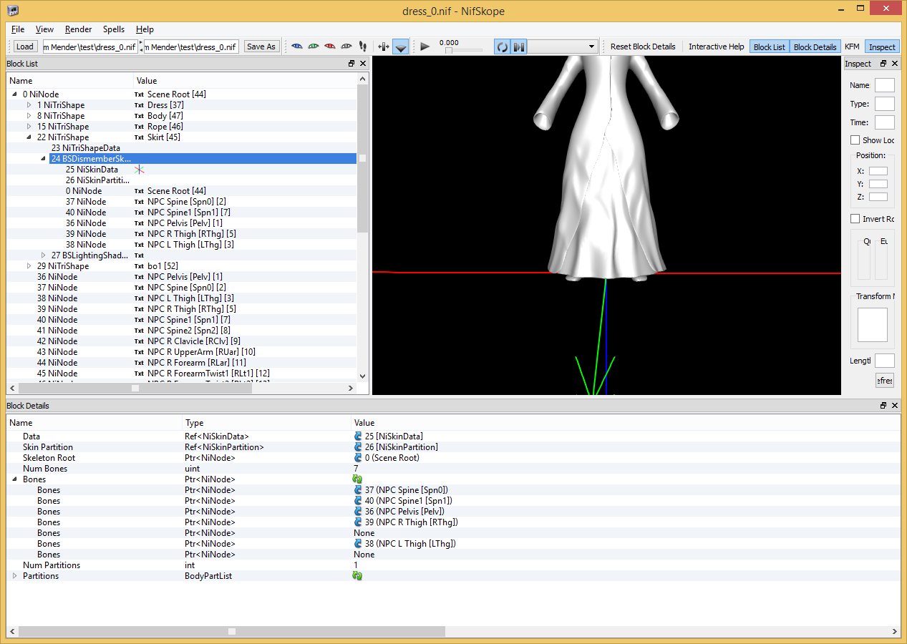The width and height of the screenshot is (907, 644).
Task: Click the green flag icon next to Bones
Action: click(357, 479)
